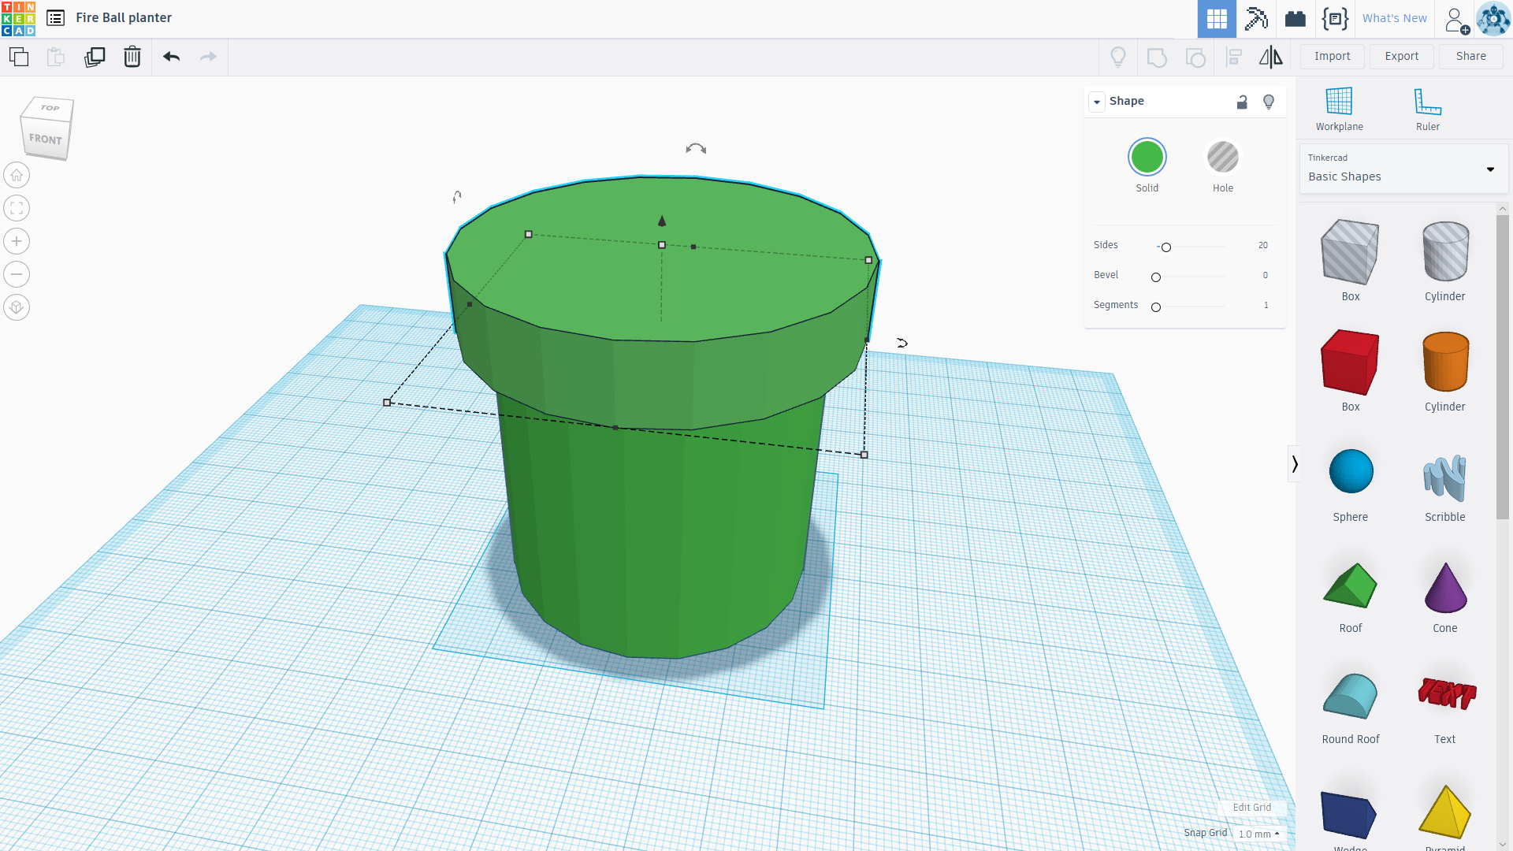Click the rotation handle above the cylinder
The image size is (1513, 851).
(696, 148)
